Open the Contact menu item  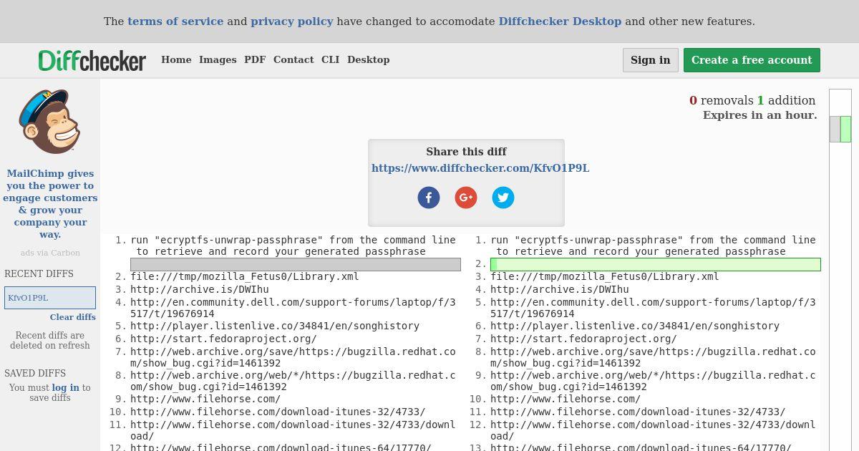[293, 60]
